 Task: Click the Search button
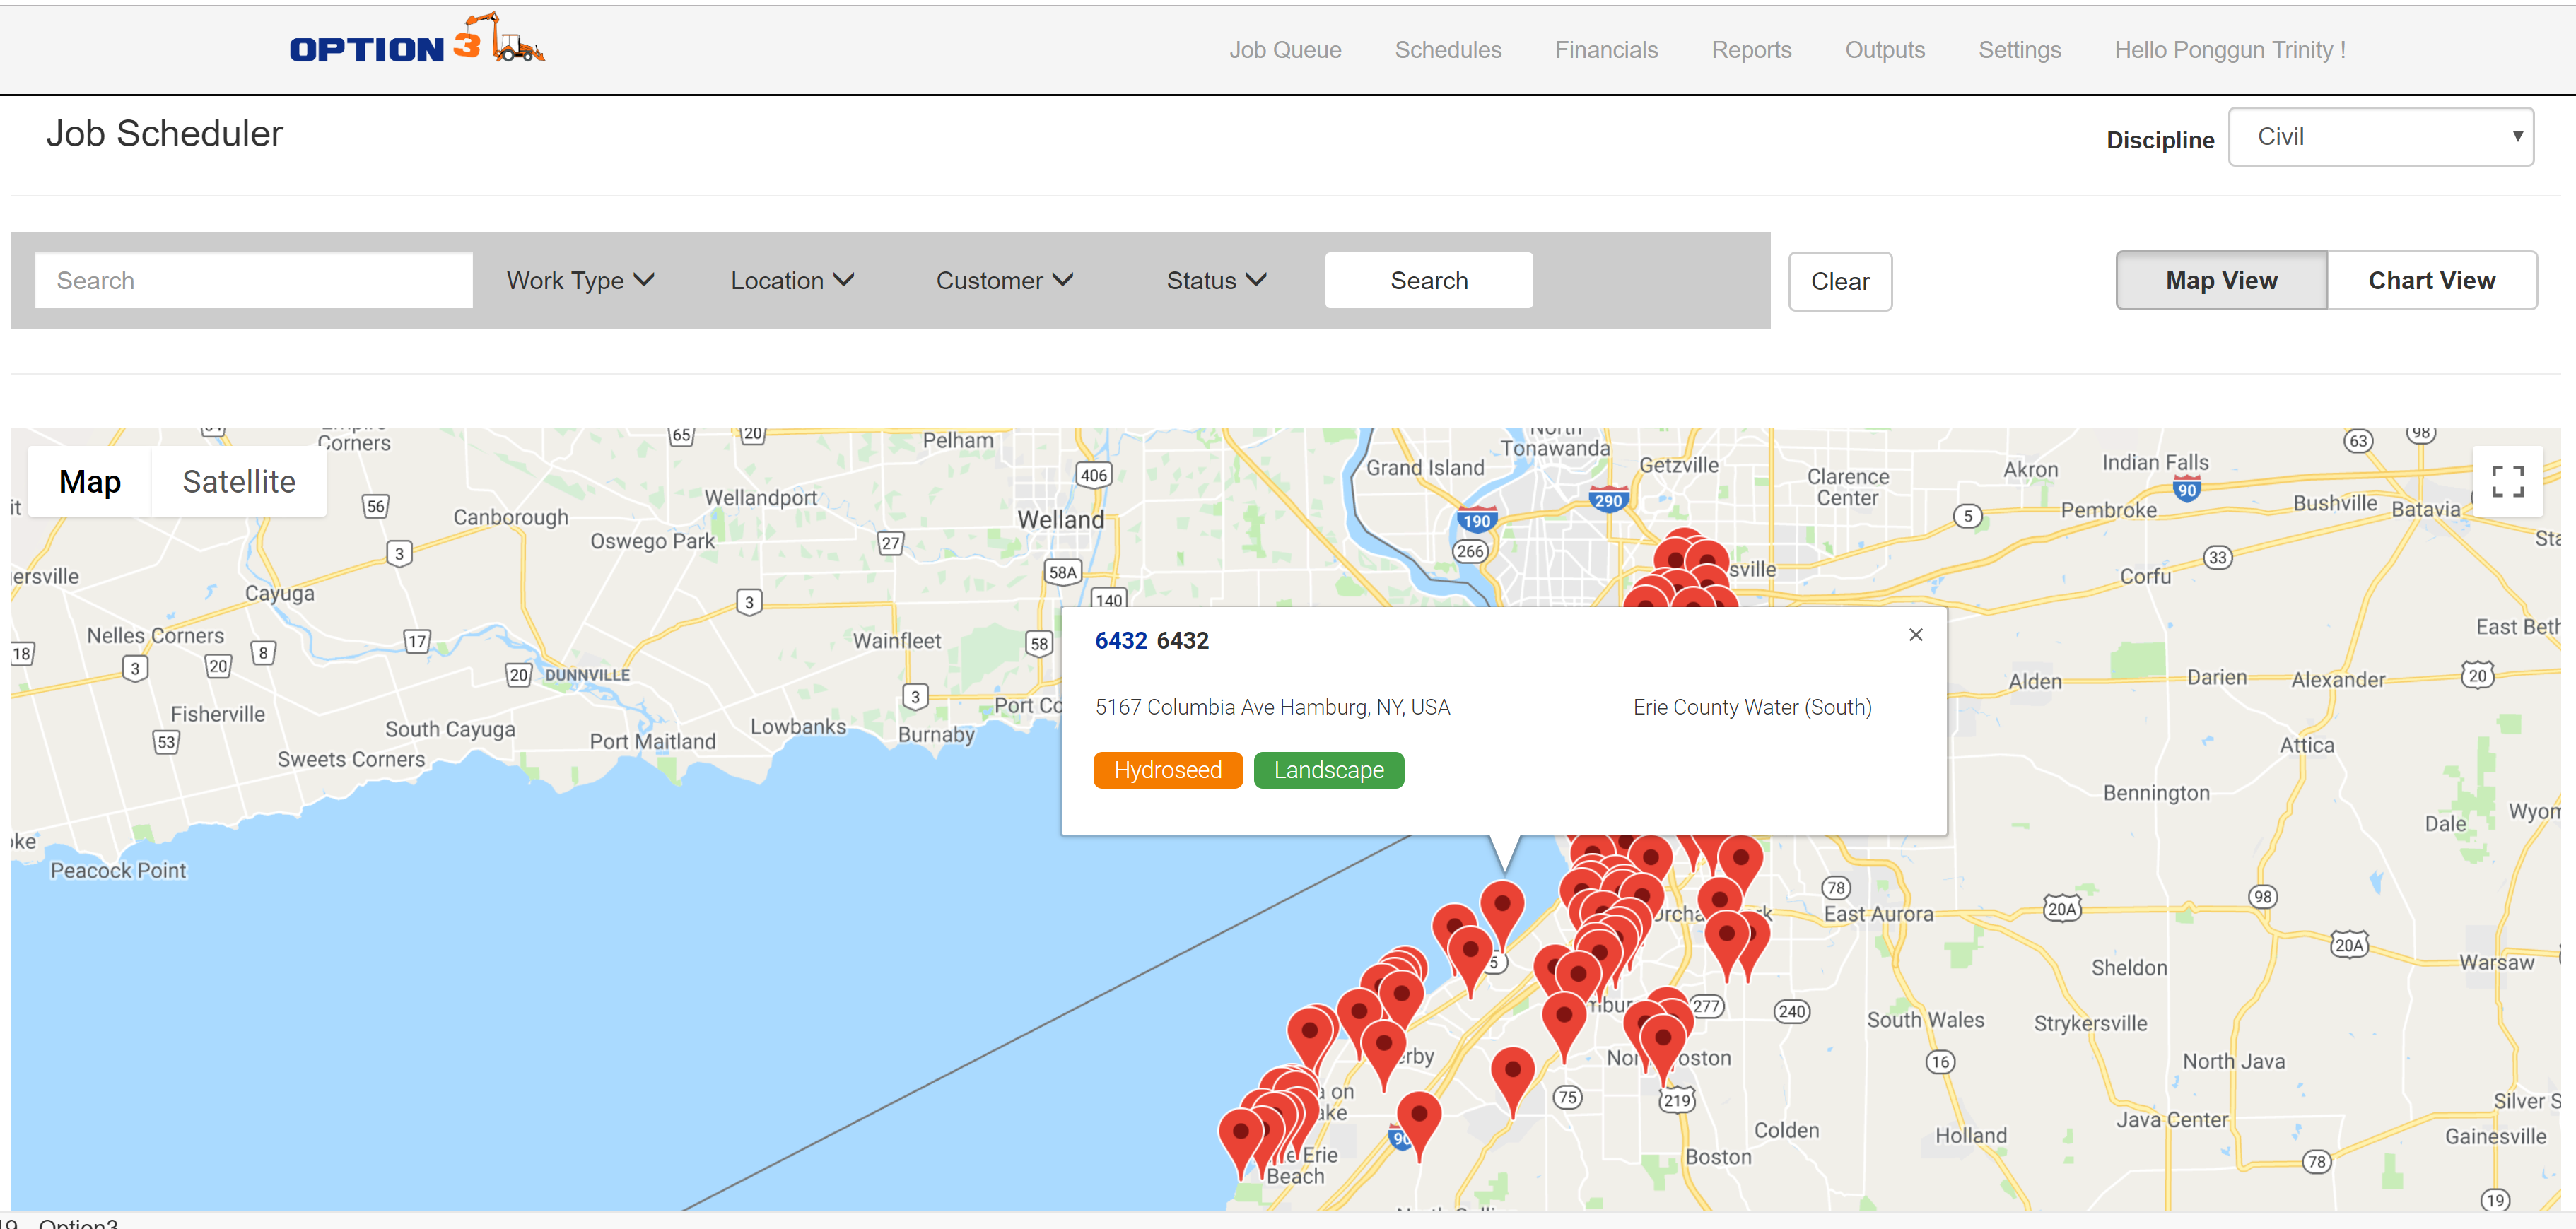[1428, 281]
